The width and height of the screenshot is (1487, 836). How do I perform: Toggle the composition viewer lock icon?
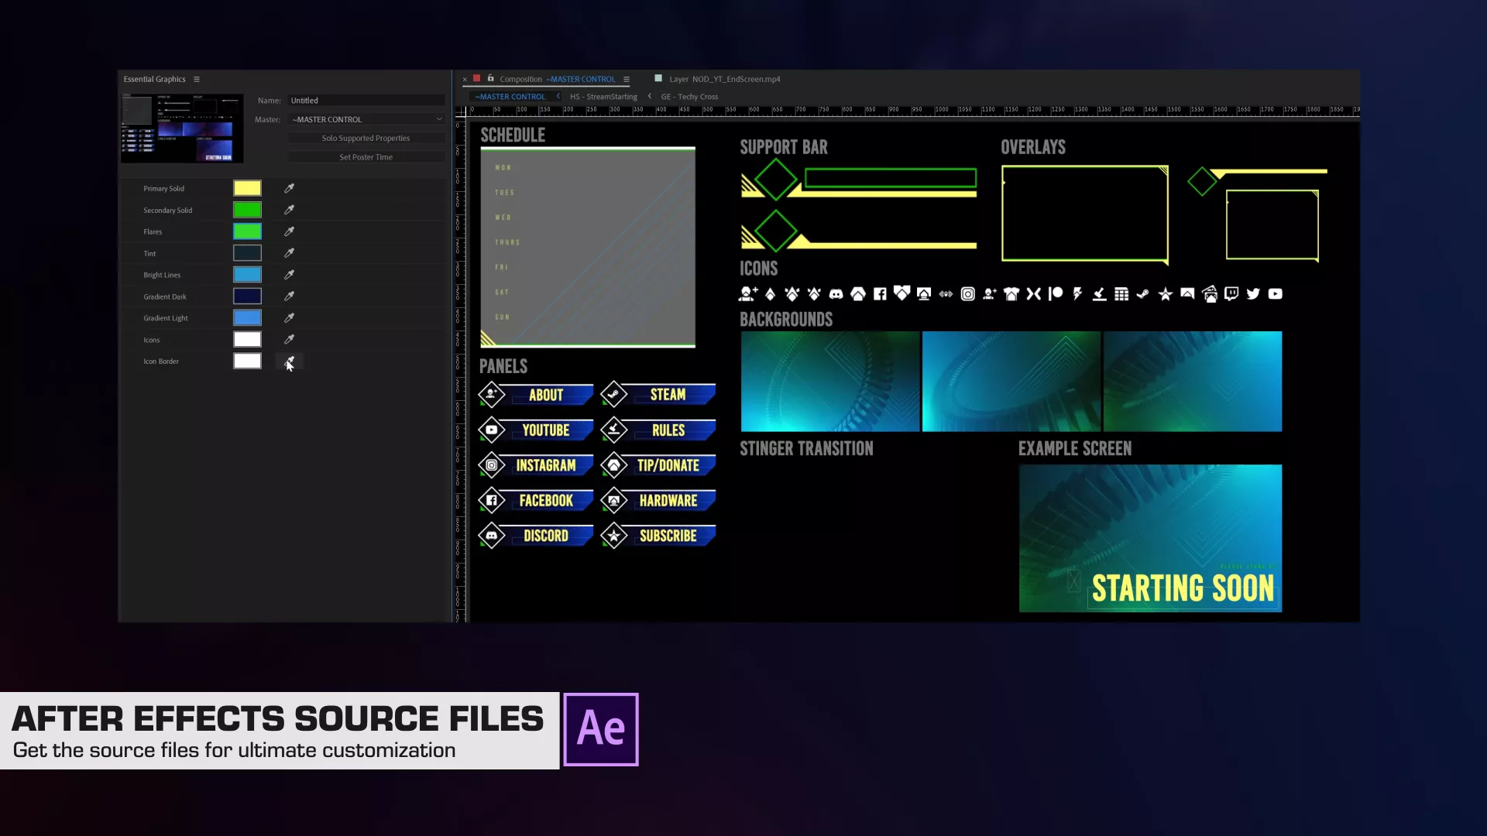click(490, 78)
